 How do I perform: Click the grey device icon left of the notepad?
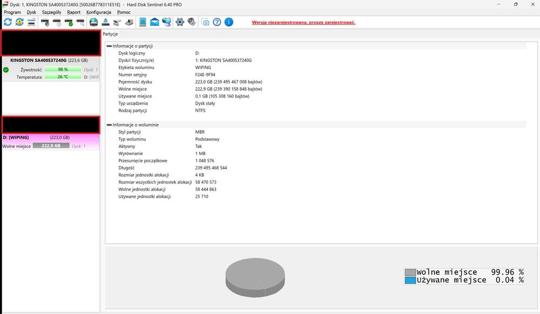[129, 22]
